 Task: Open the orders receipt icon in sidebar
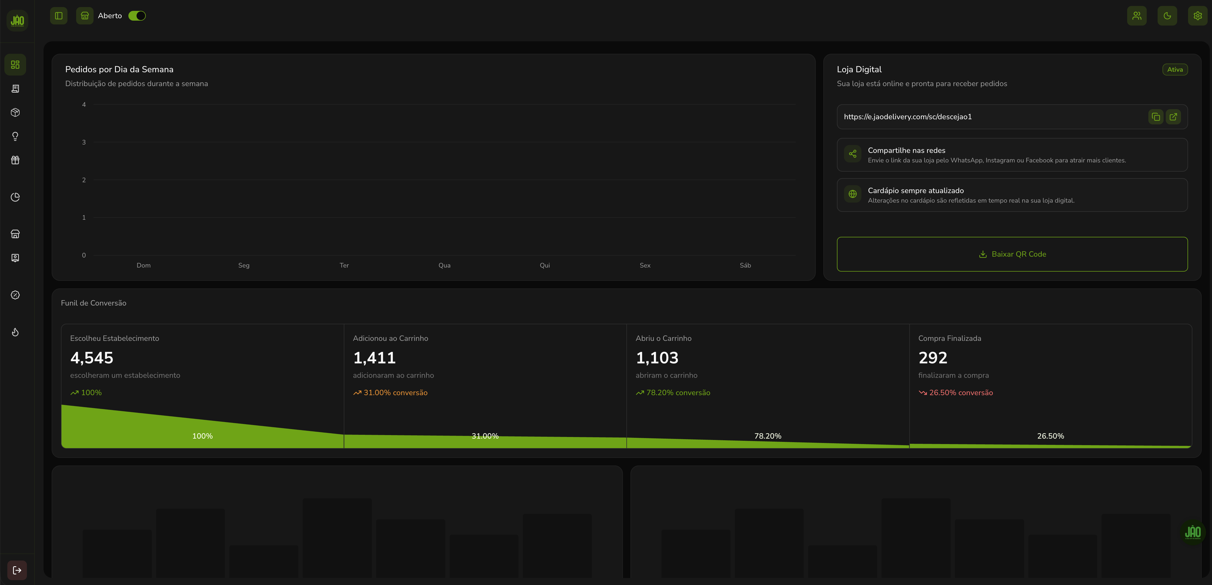pyautogui.click(x=15, y=89)
